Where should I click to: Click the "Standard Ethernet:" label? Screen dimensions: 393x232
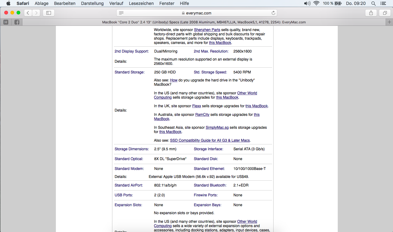pyautogui.click(x=209, y=169)
